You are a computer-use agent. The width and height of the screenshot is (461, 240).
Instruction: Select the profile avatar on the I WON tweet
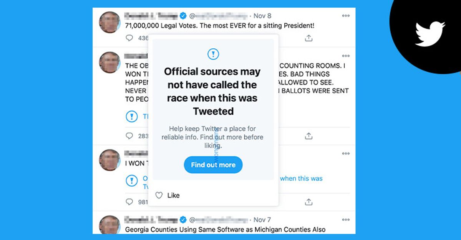tap(109, 160)
